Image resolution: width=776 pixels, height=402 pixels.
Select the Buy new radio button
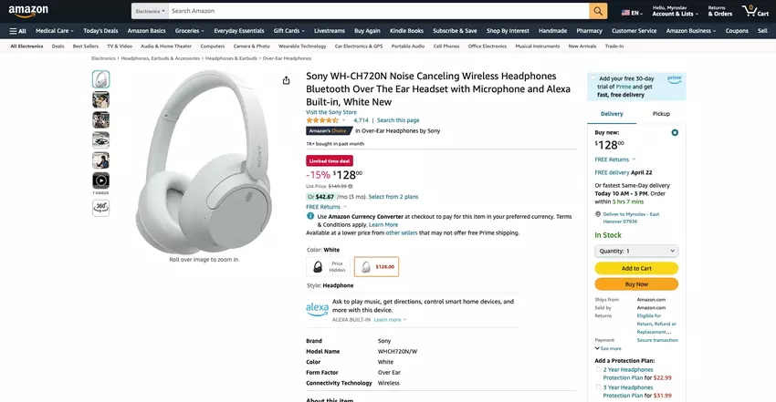click(675, 132)
